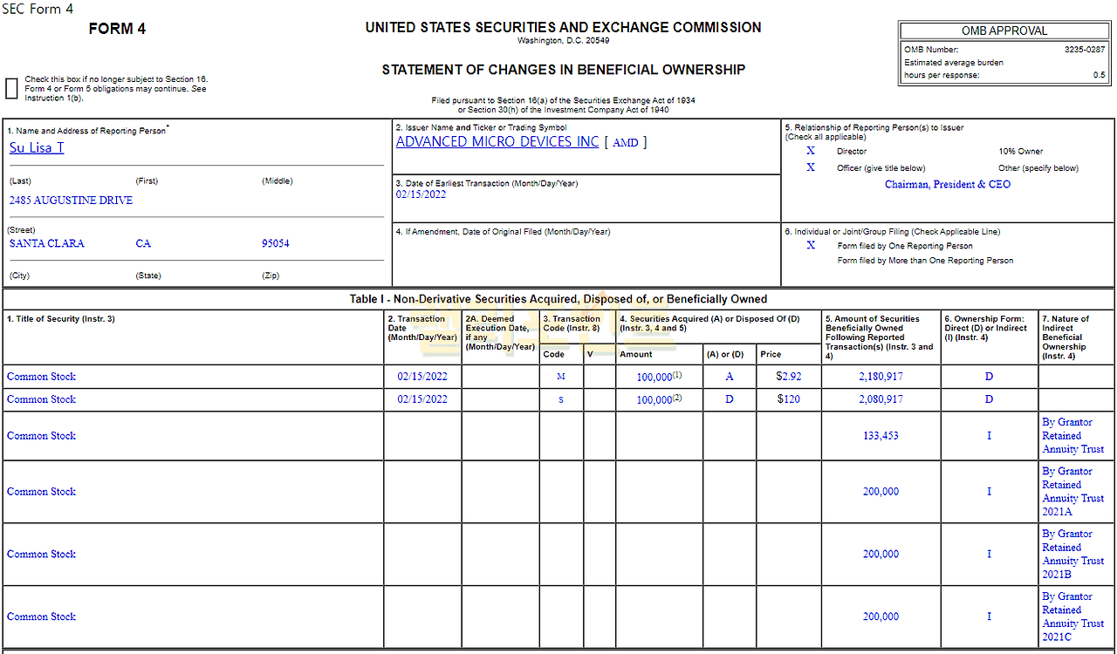Click the SANTA CLARA city field
Viewport: 1117px width, 654px height.
click(x=47, y=243)
